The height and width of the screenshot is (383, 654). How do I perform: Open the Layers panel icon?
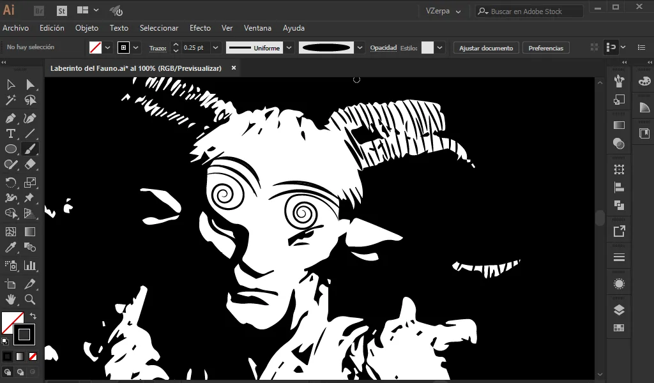(x=619, y=310)
